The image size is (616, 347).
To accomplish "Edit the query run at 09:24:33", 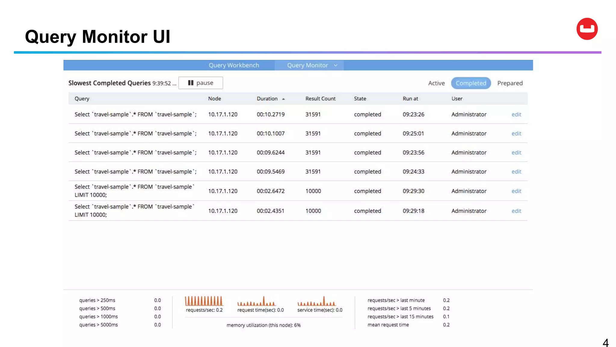I will (x=516, y=172).
